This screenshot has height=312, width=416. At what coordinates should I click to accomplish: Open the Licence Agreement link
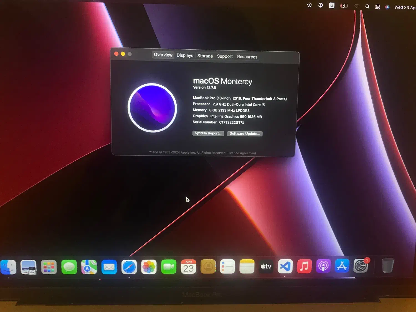[x=242, y=153]
